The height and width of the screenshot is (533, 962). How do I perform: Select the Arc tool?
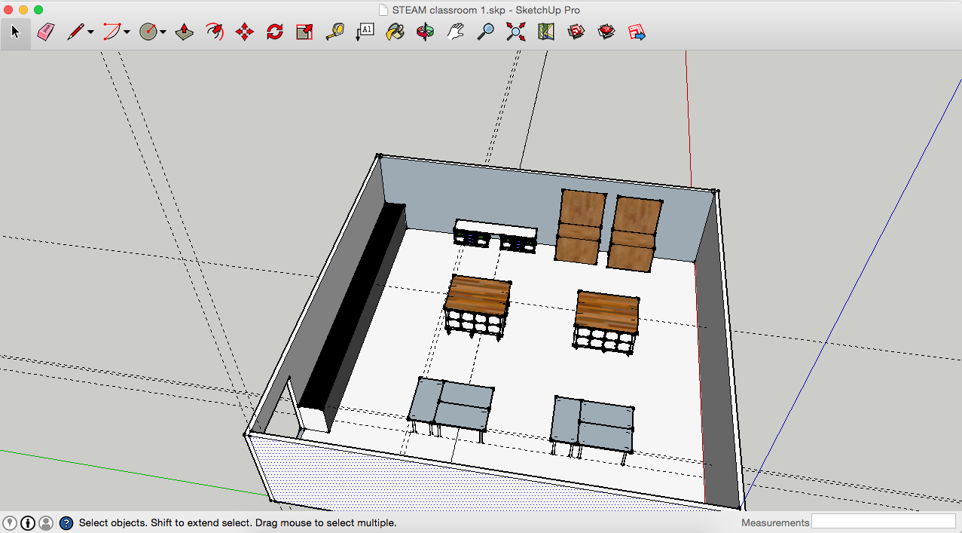click(112, 32)
